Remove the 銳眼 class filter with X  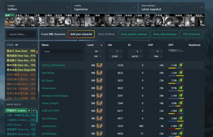[12, 19]
